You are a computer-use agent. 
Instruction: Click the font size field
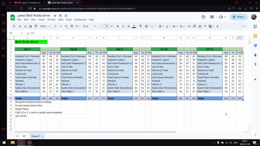(106, 26)
